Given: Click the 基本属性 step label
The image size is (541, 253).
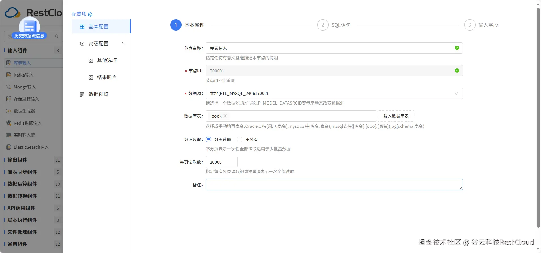Looking at the screenshot, I should (x=194, y=25).
